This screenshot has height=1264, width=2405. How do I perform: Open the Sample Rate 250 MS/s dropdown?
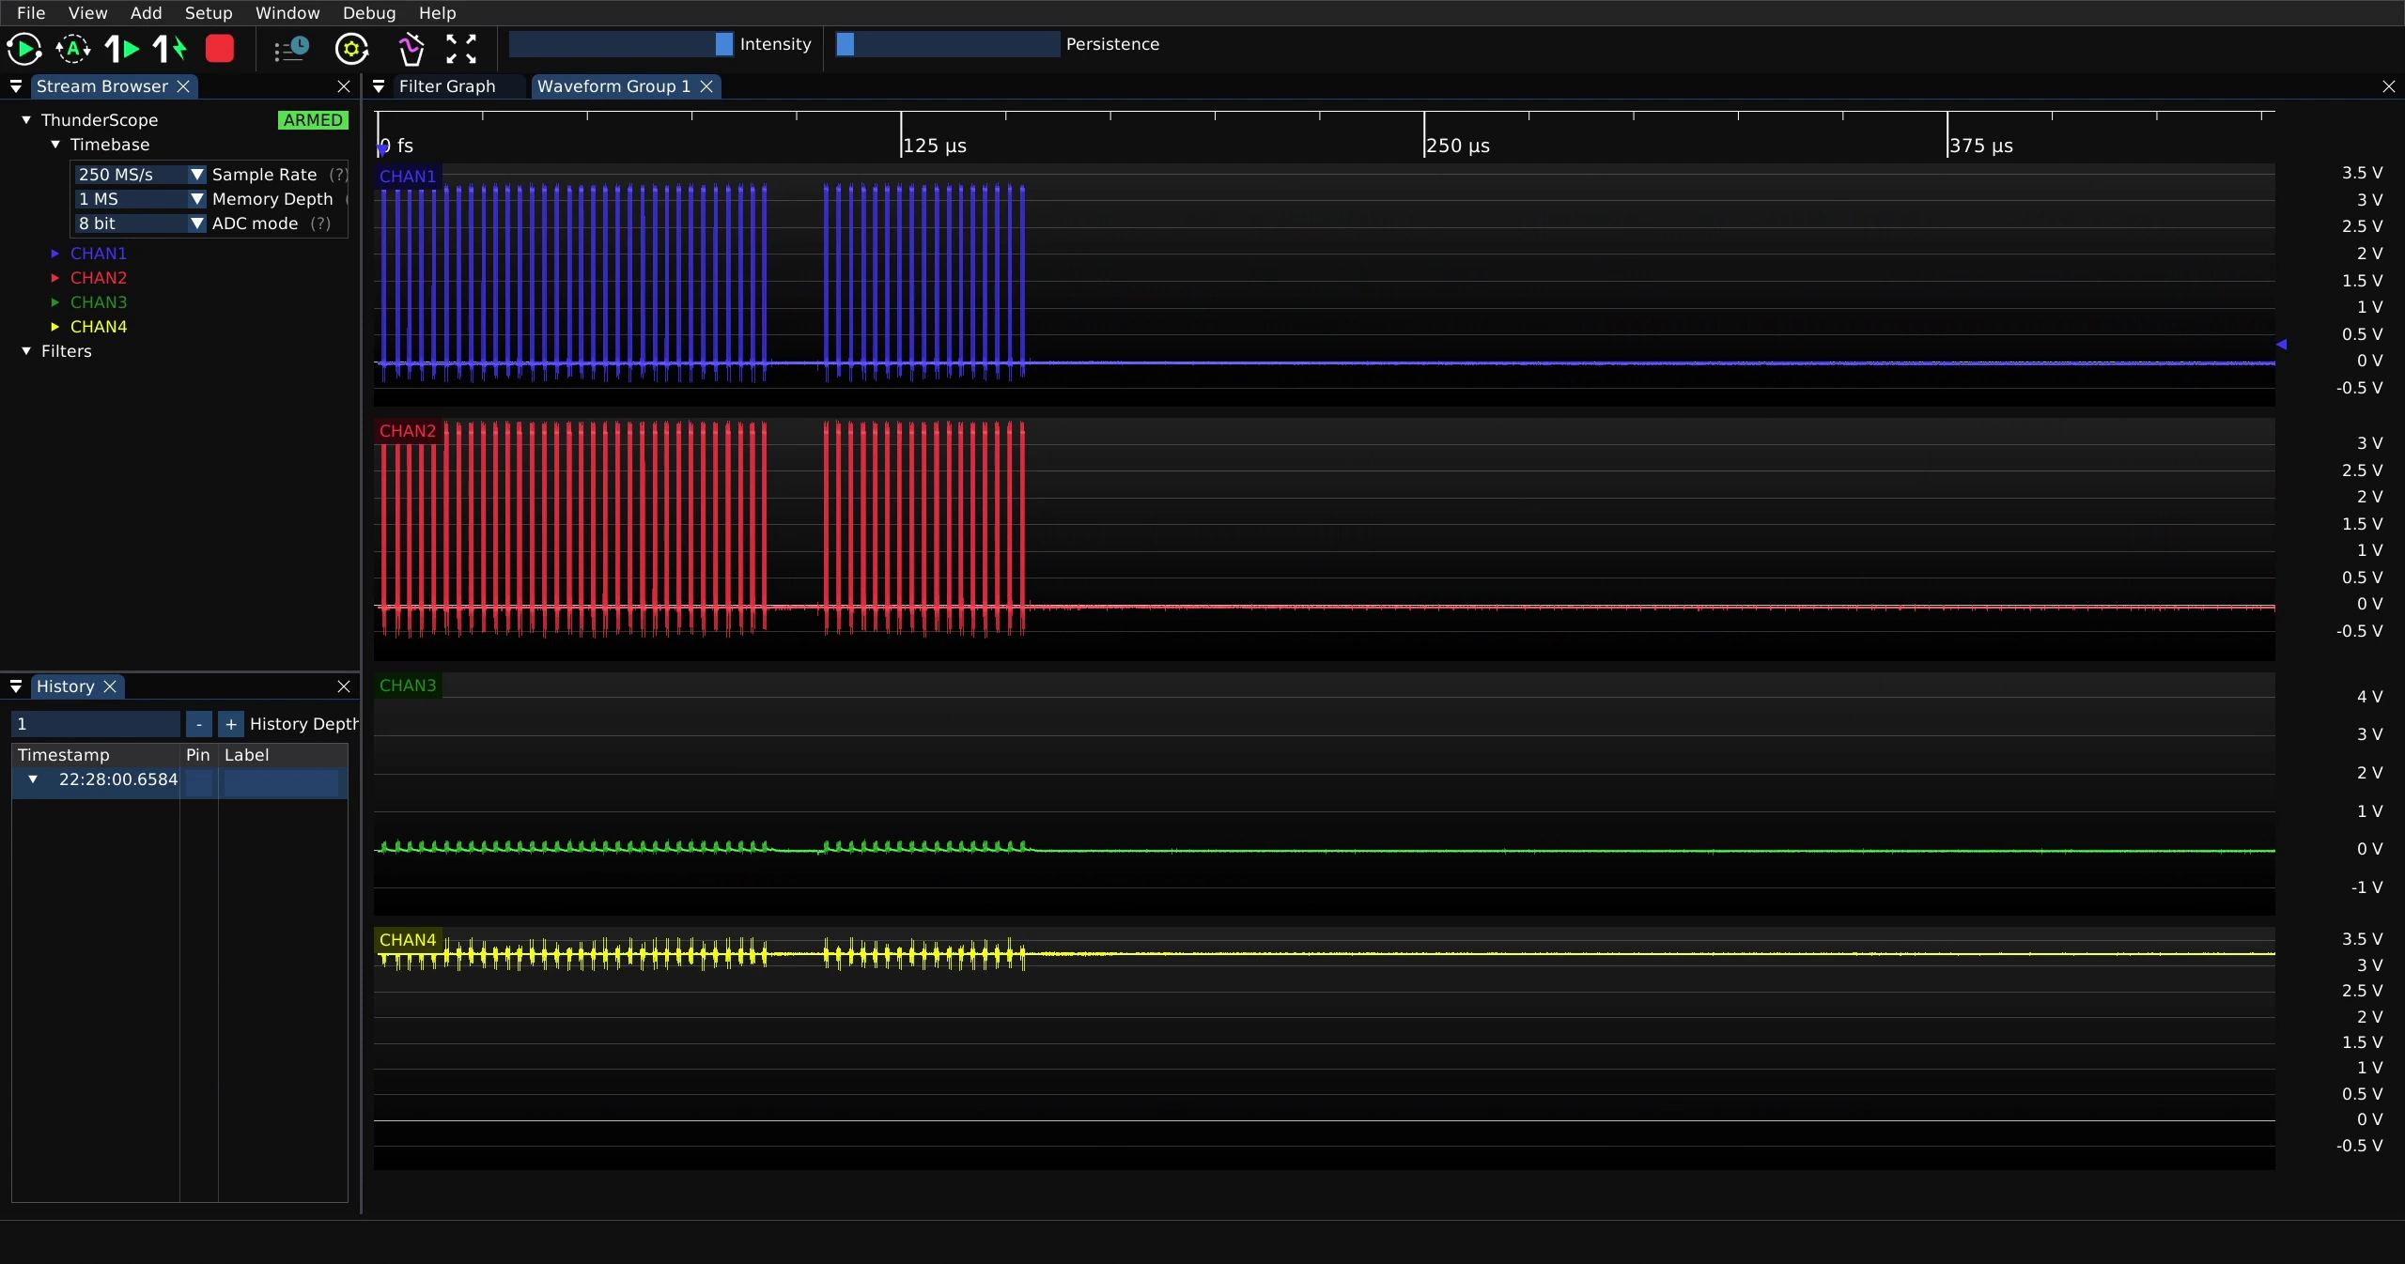(140, 175)
